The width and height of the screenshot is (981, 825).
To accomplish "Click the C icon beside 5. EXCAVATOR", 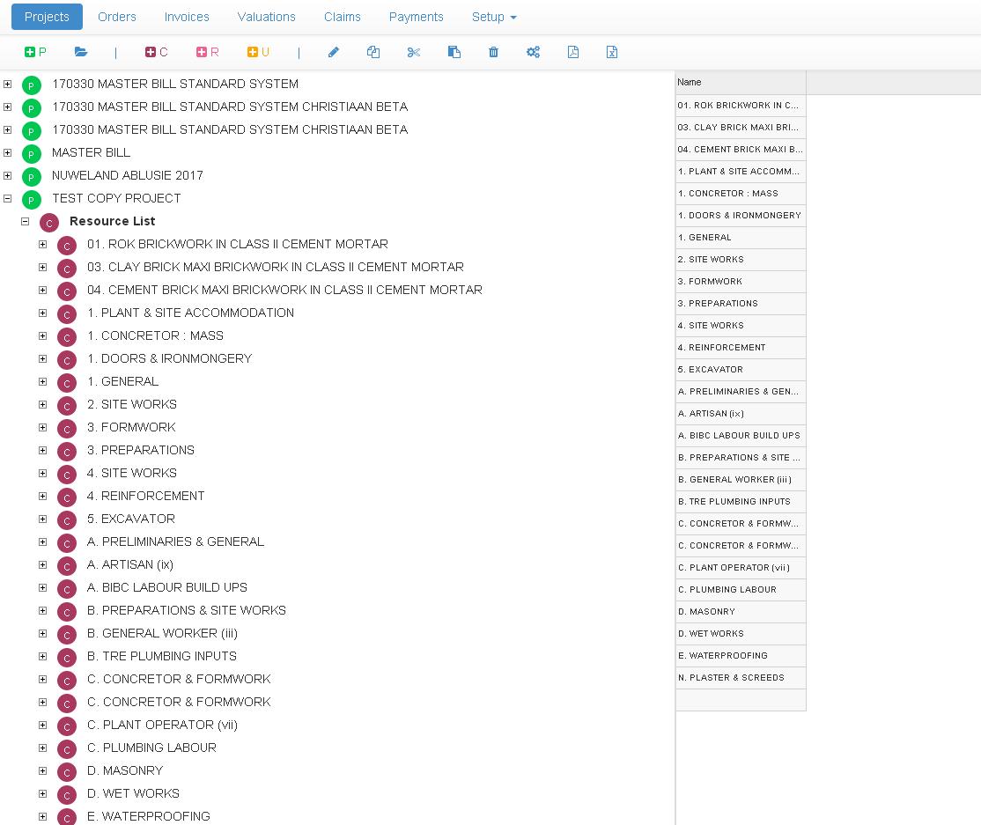I will click(66, 520).
